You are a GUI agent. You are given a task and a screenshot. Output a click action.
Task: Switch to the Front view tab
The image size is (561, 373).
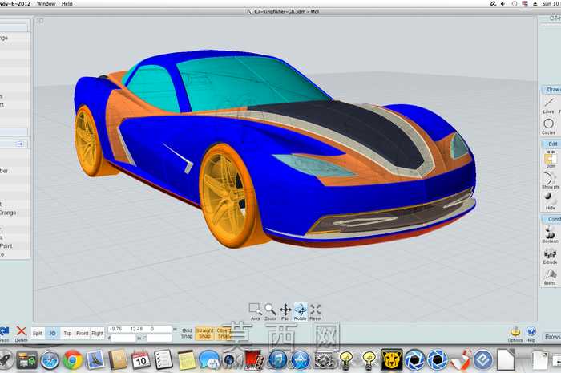82,333
